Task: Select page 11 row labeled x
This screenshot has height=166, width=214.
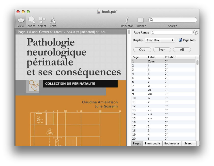Action: 163,102
